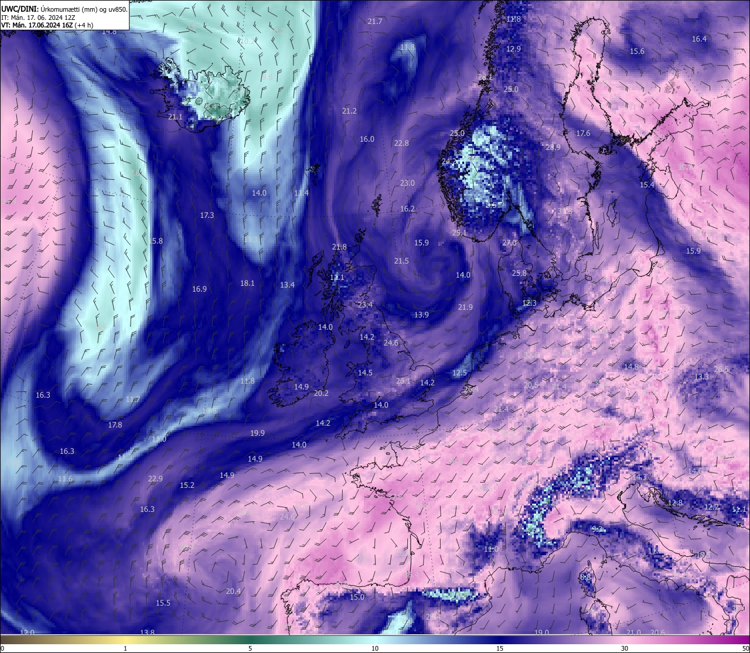
Task: Select the '18.1' value west of Scotland
Action: (x=247, y=283)
